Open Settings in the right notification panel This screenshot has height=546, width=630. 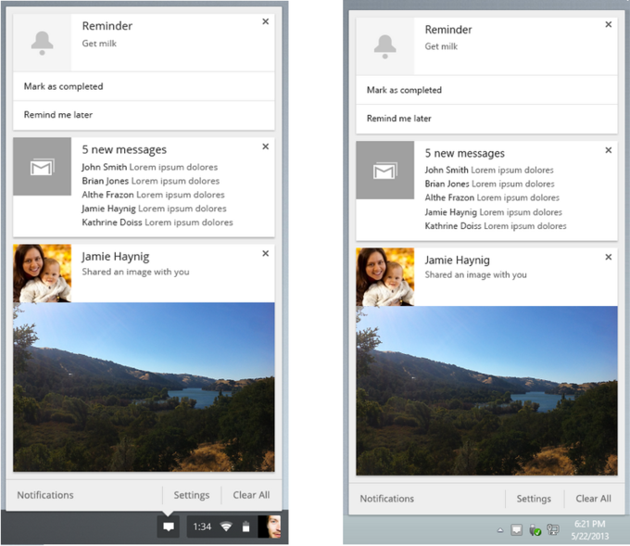point(534,499)
